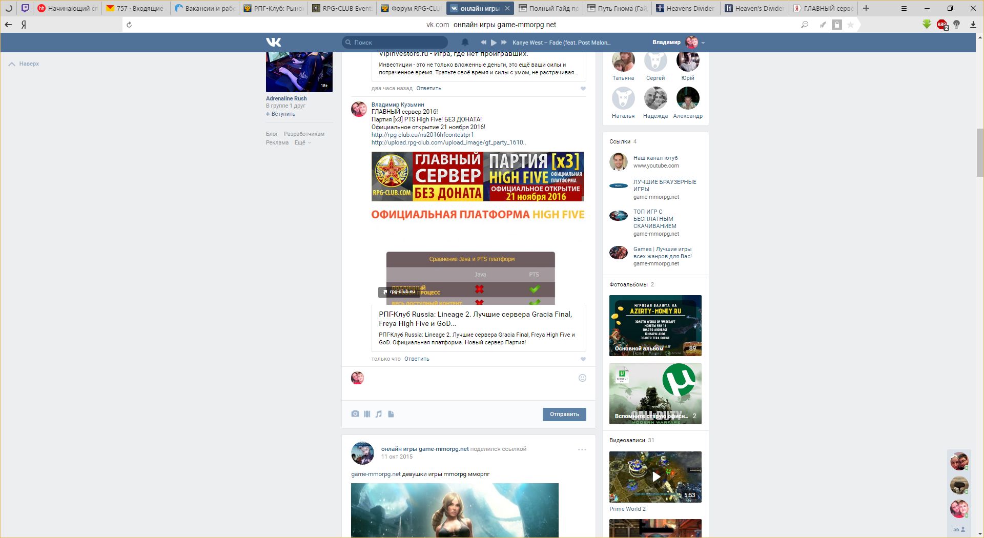Click the Yandex Я home button
This screenshot has height=538, width=984.
[x=24, y=25]
